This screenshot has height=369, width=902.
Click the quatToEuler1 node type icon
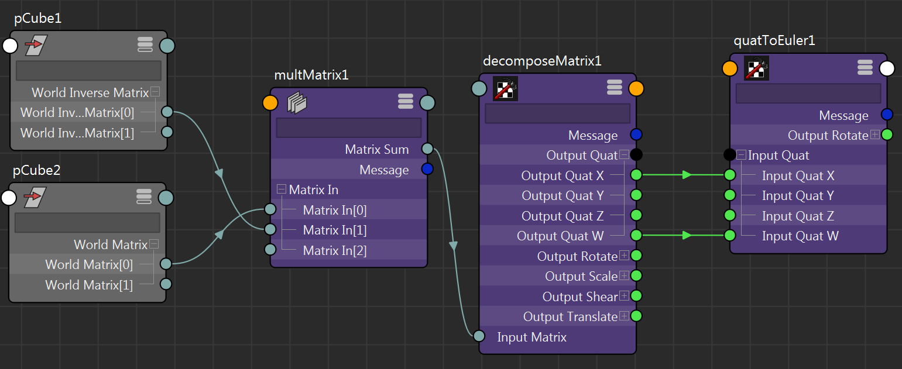click(757, 68)
